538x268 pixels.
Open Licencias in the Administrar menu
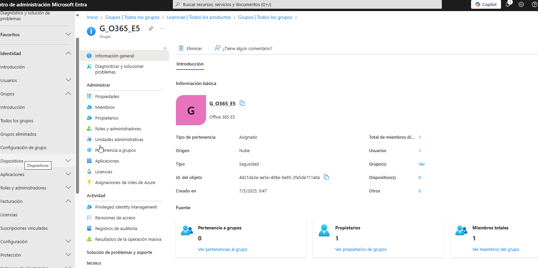coord(104,172)
